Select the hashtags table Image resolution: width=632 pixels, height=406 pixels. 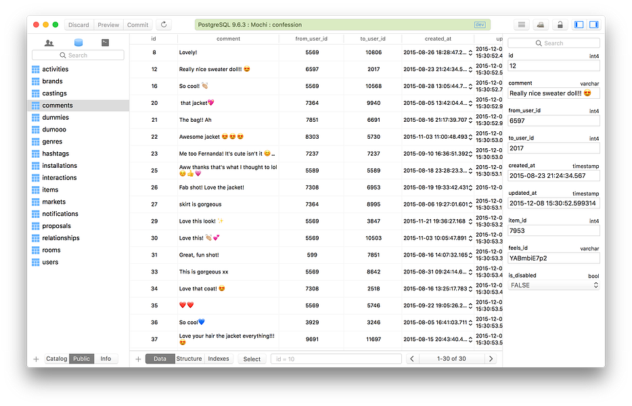click(x=78, y=154)
